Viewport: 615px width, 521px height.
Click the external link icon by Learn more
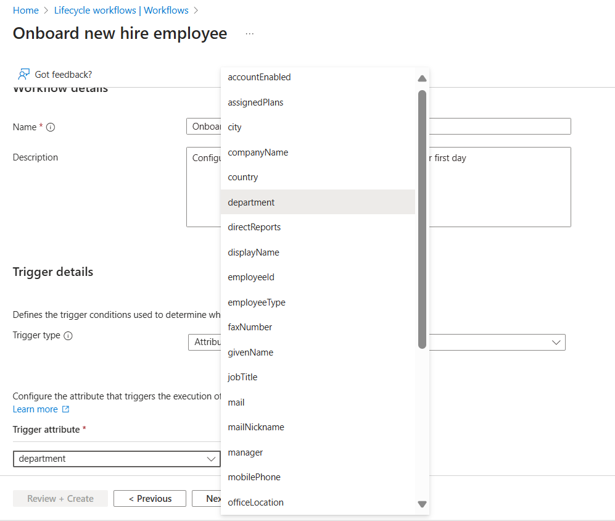[66, 409]
